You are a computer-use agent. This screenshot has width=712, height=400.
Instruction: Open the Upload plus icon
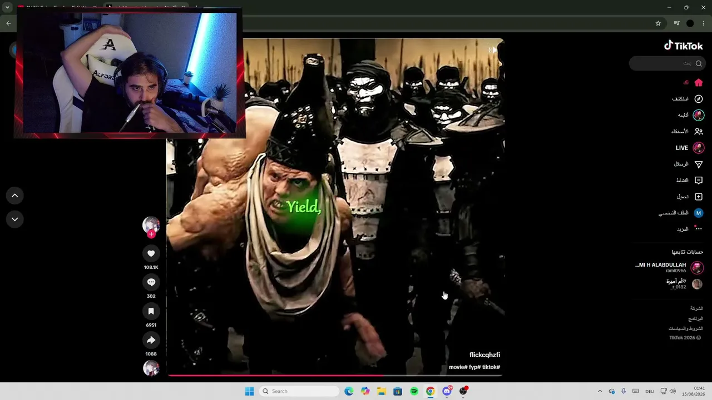(699, 197)
